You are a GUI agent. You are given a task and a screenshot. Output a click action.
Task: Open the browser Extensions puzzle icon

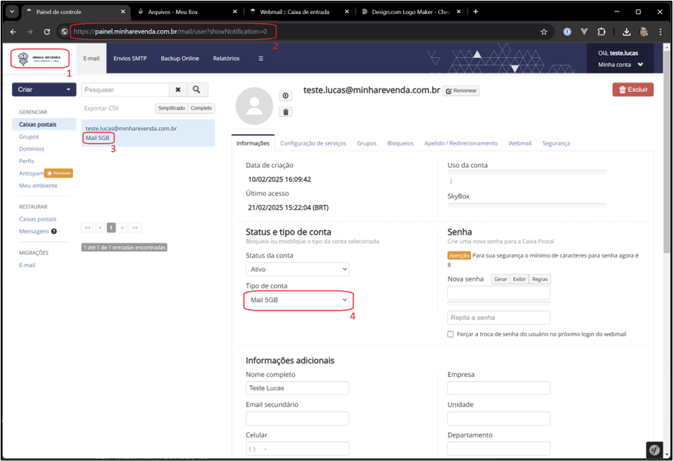click(601, 31)
